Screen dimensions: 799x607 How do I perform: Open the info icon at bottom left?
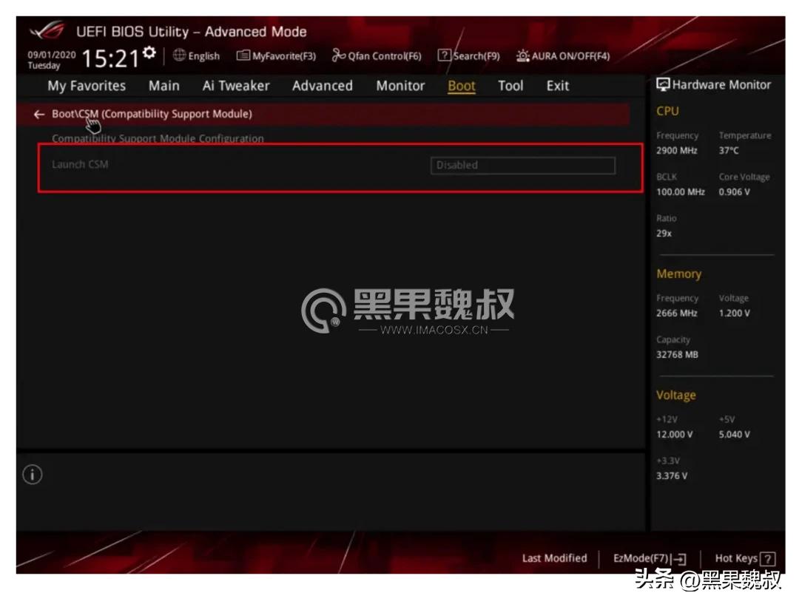pos(32,474)
